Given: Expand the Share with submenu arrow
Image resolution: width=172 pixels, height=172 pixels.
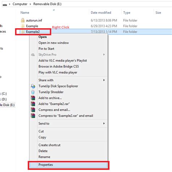Looking at the screenshot, I should [104, 80].
